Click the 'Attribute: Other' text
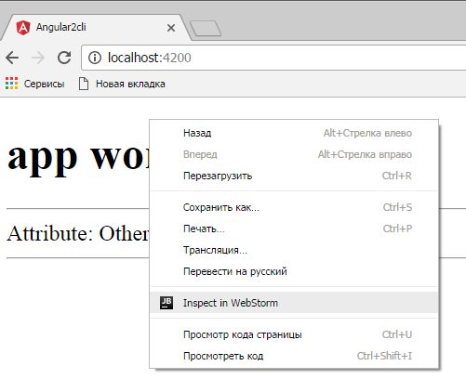466x392 pixels. (78, 233)
